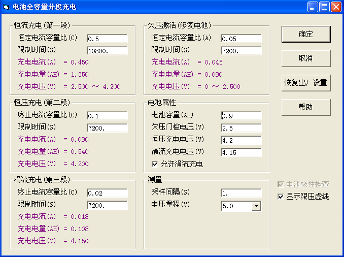
Task: Toggle the 允许涓流充电 checkbox
Action: click(155, 164)
